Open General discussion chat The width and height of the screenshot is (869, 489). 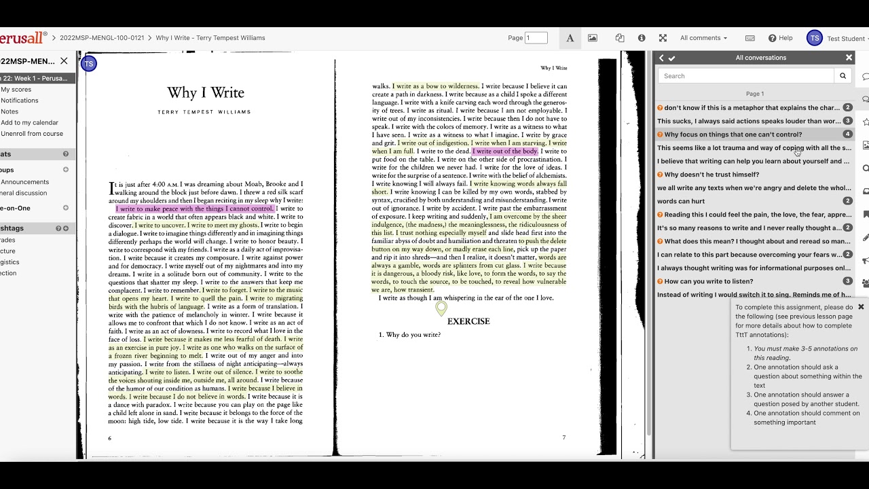23,193
